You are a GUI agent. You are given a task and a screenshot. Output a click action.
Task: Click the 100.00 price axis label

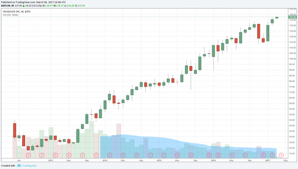(292, 59)
